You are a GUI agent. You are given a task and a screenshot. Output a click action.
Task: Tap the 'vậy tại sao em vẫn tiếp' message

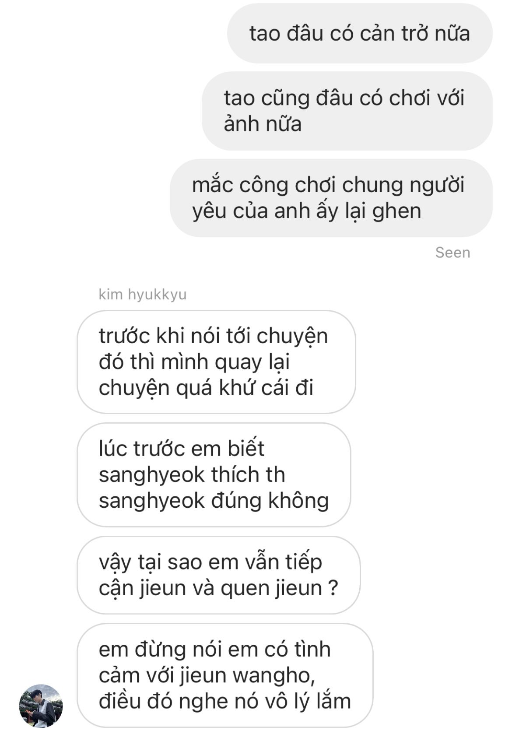coord(218,575)
